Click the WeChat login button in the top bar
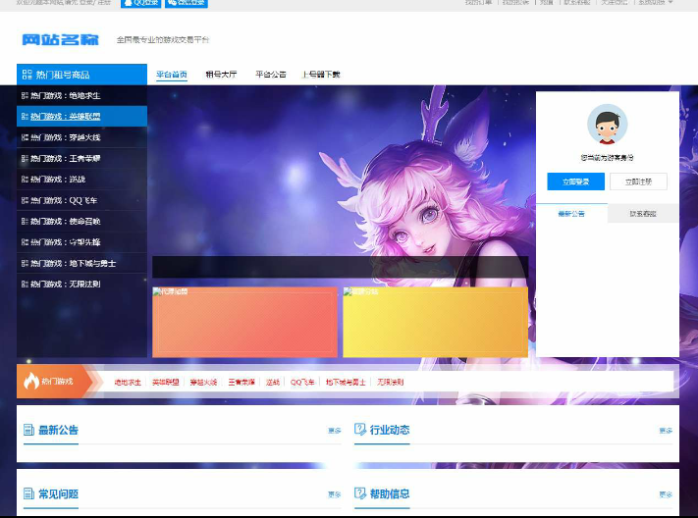 point(187,3)
